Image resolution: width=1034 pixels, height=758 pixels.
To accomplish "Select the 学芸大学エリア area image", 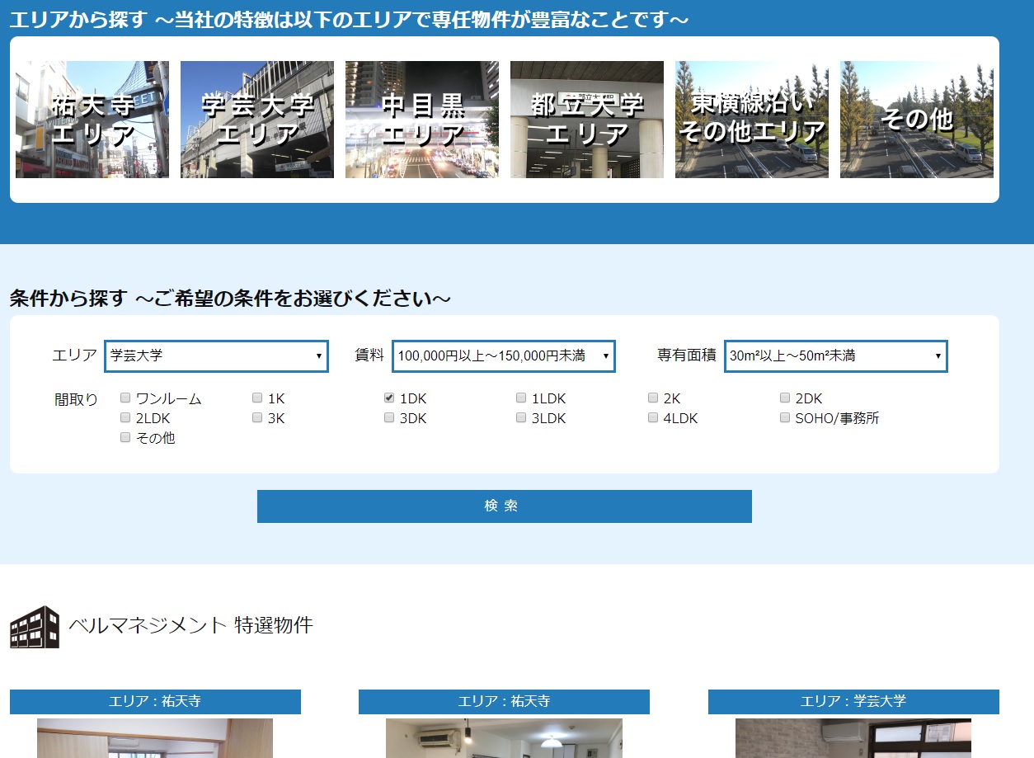I will point(256,119).
